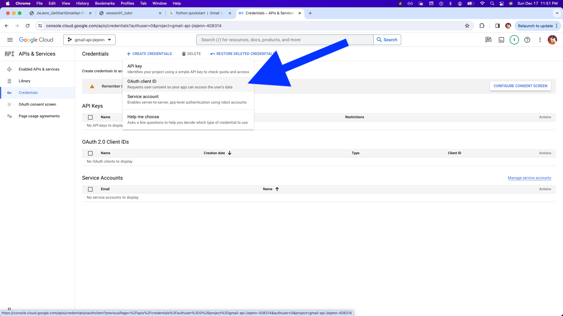Click the Client ID column header

pyautogui.click(x=455, y=153)
